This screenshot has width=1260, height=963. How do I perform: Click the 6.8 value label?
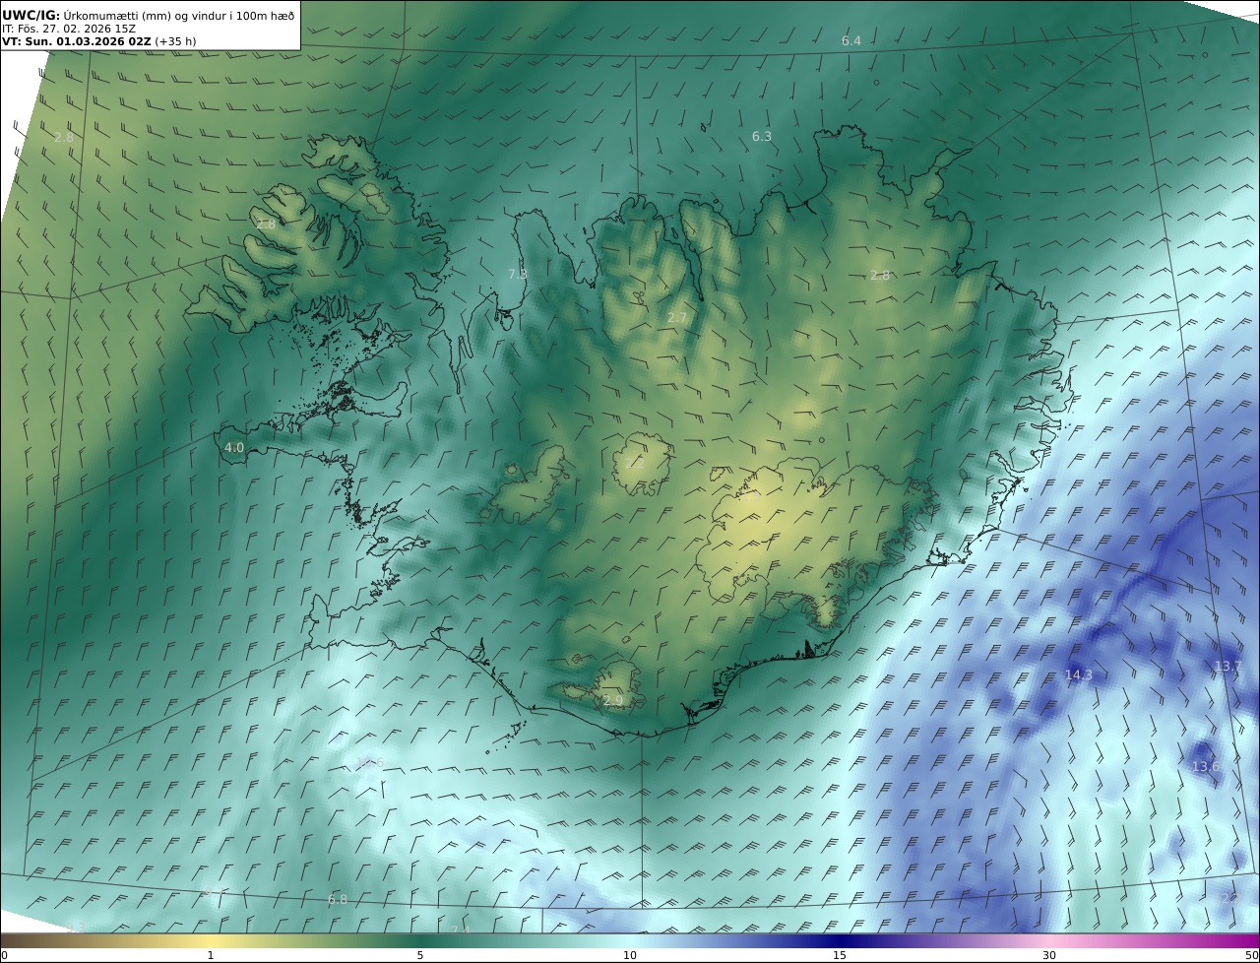(x=338, y=900)
